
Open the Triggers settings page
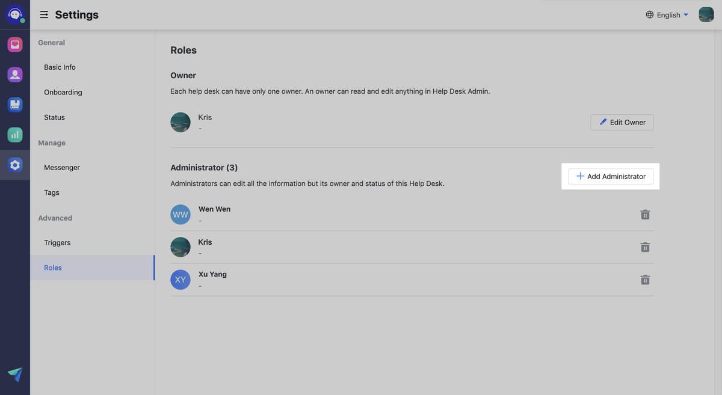click(x=57, y=243)
